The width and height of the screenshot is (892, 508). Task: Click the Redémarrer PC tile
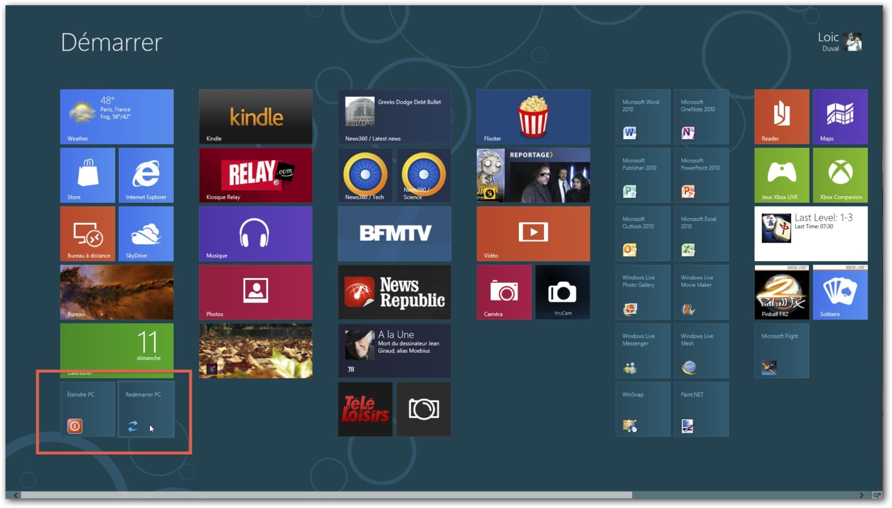click(146, 409)
